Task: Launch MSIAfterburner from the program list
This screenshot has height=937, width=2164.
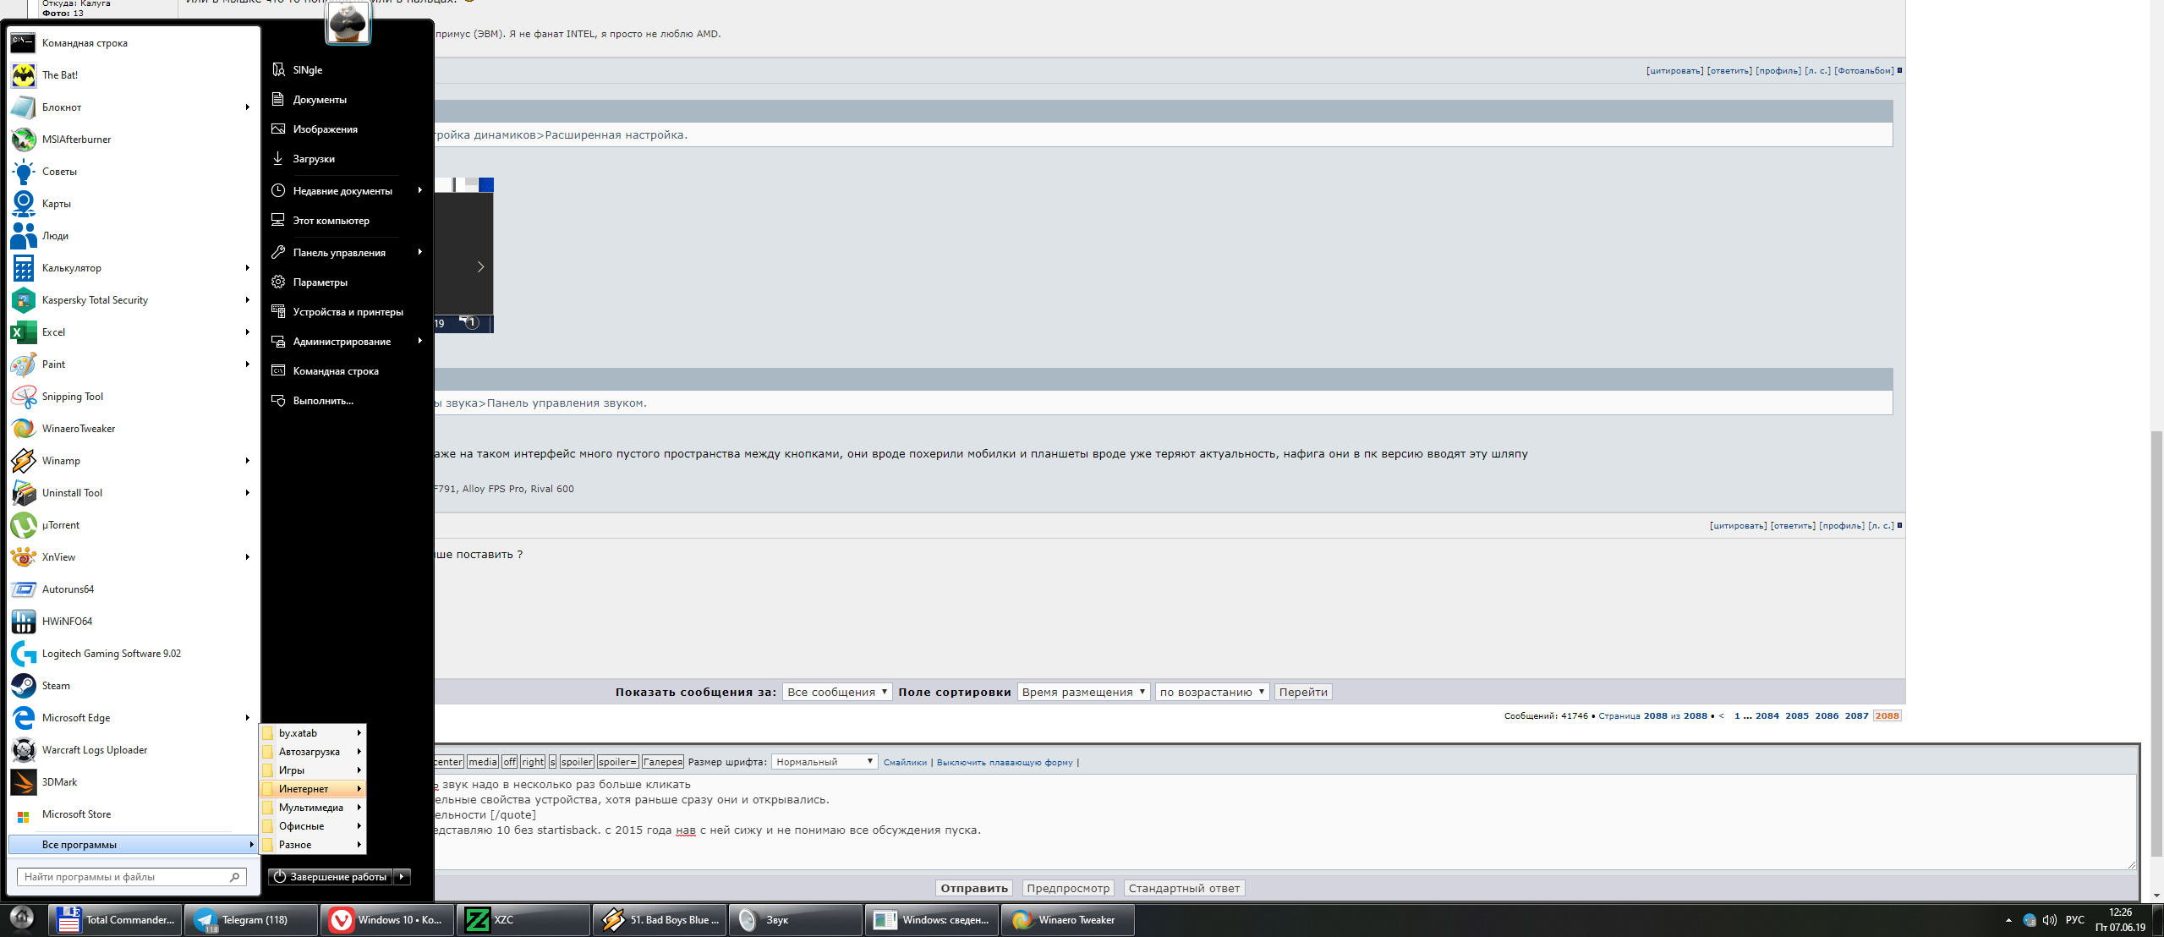Action: tap(76, 140)
